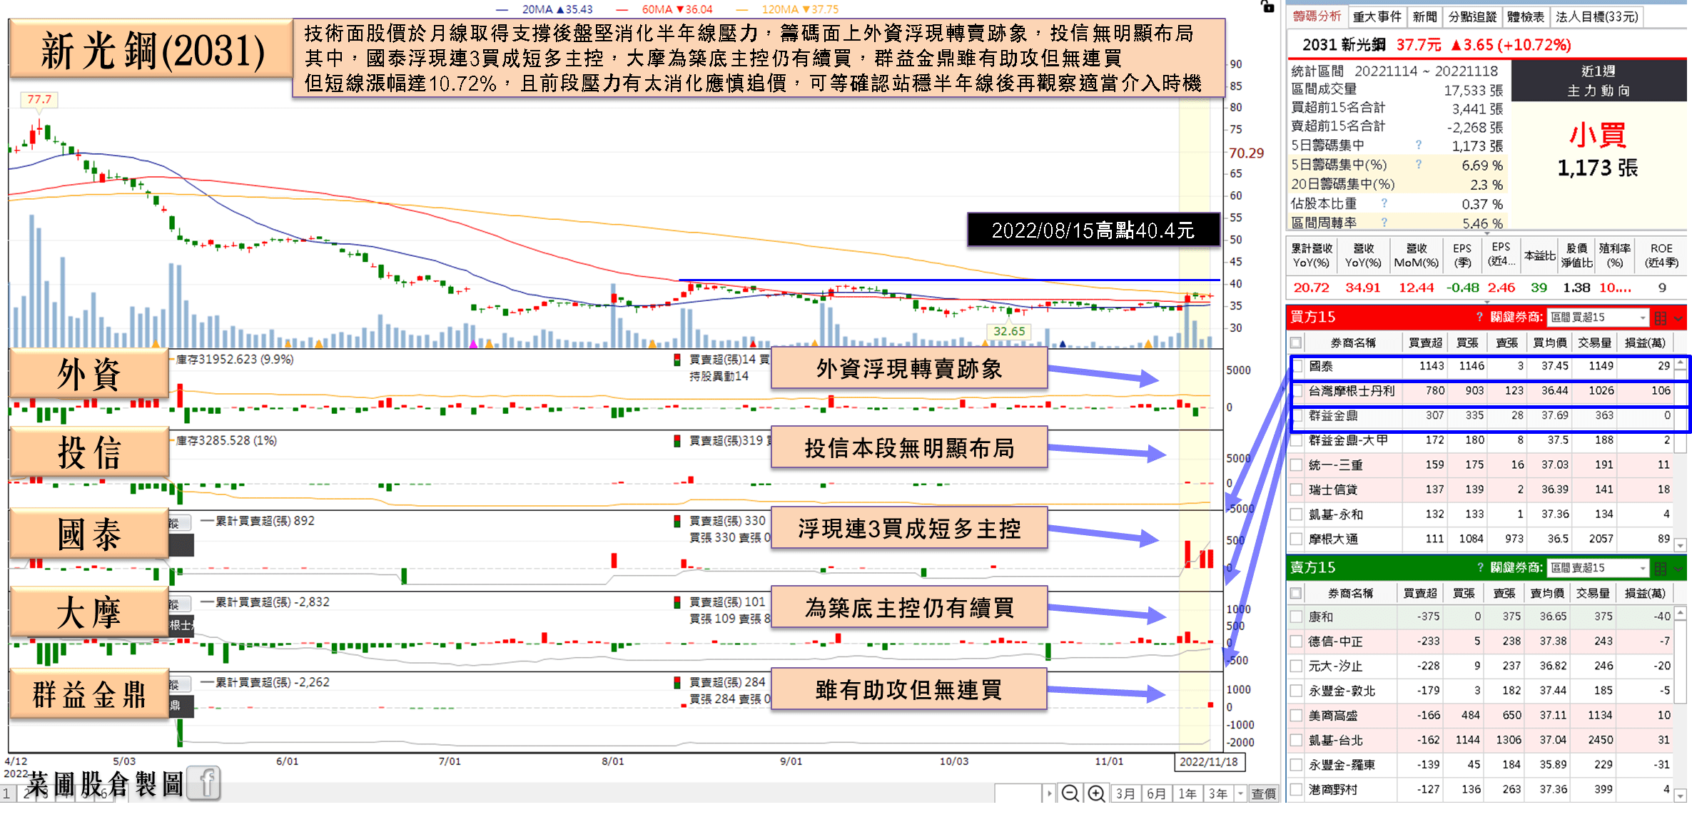Set the chart range to 3月

1125,793
